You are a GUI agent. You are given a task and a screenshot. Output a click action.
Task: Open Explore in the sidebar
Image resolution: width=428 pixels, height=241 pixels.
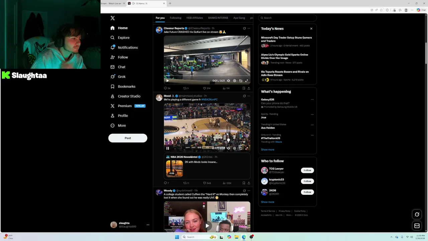click(x=120, y=38)
